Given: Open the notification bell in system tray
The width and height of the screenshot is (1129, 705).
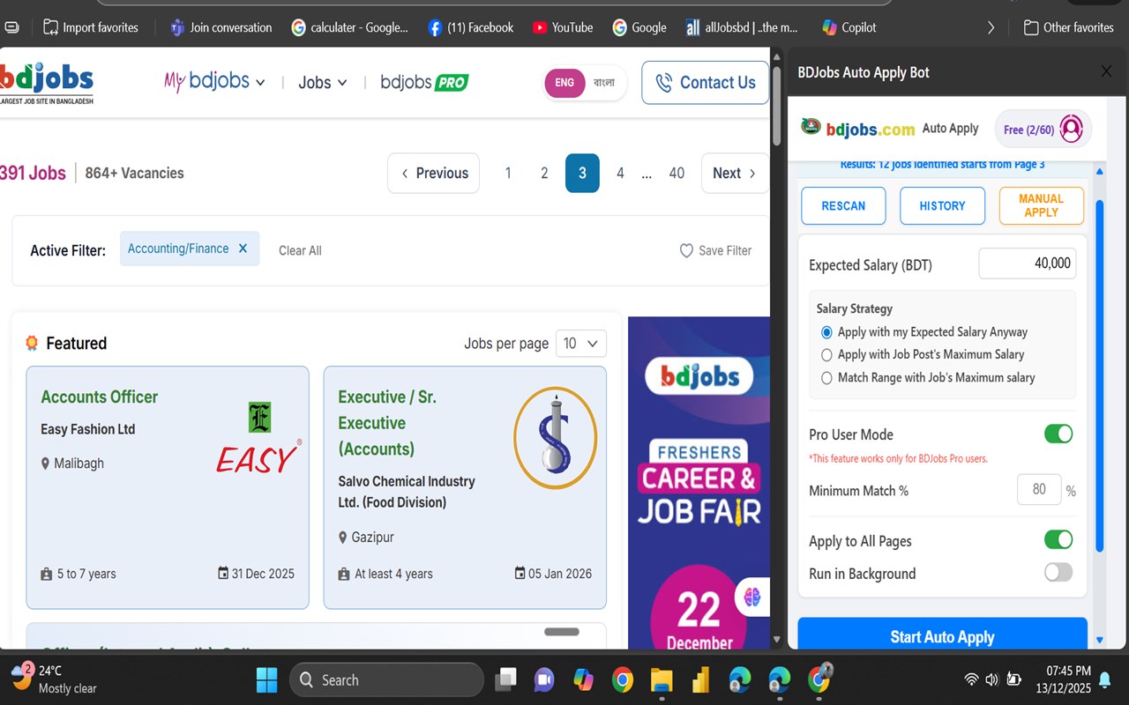Looking at the screenshot, I should tap(1104, 679).
